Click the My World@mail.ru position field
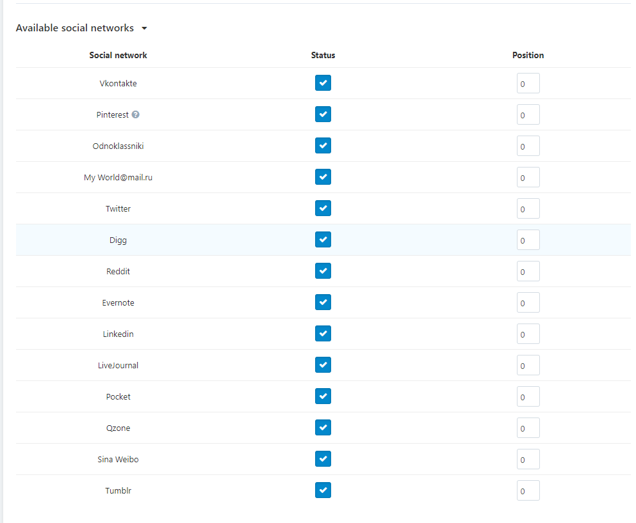636x523 pixels. click(x=528, y=177)
